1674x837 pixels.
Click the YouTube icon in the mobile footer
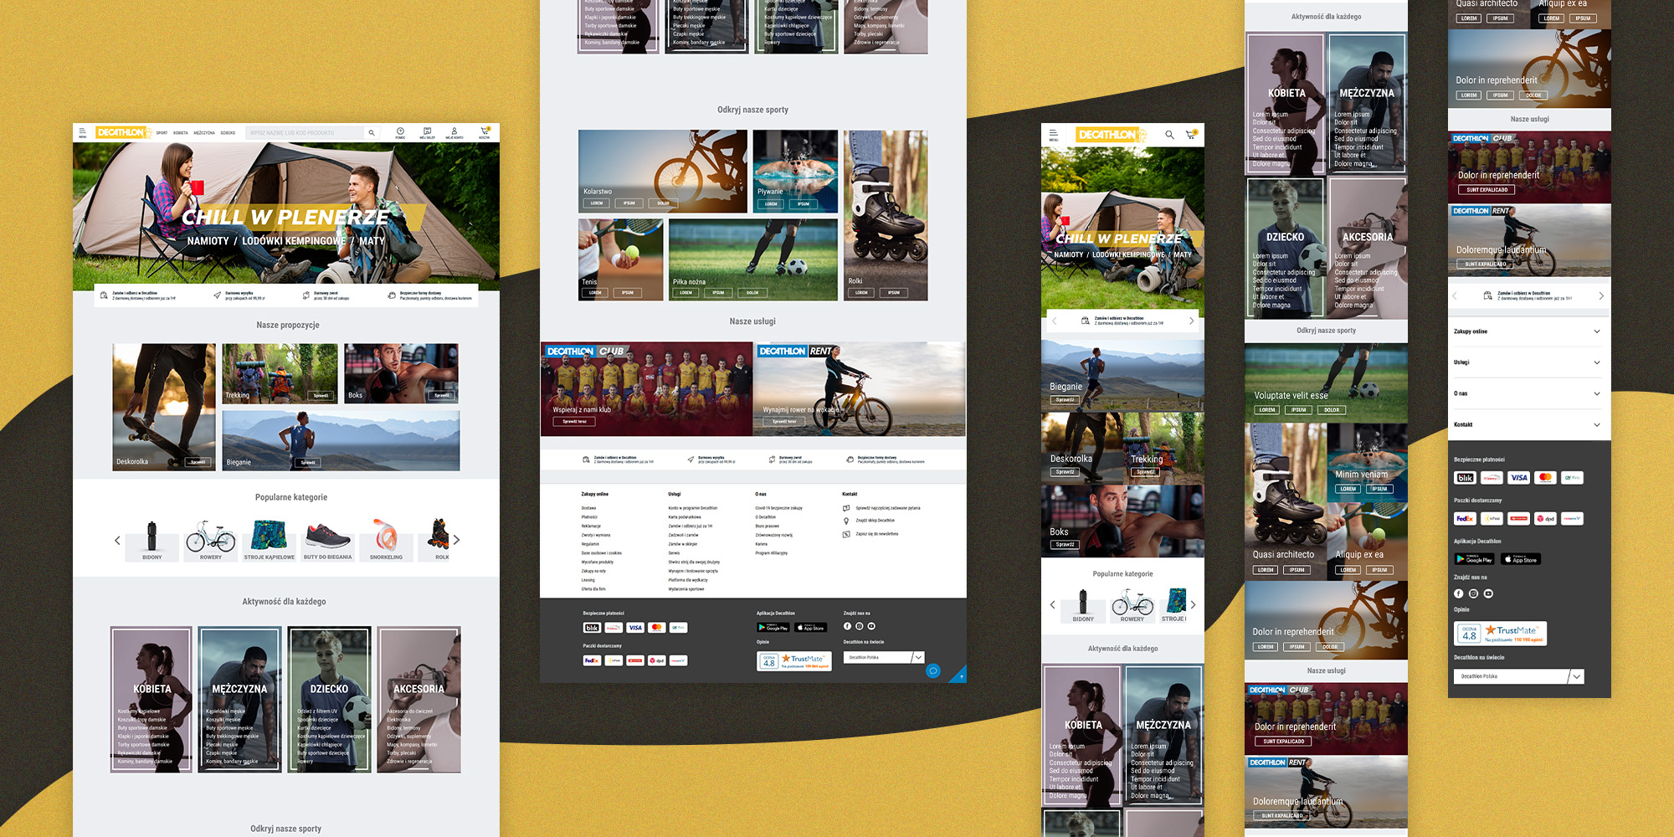click(1488, 593)
